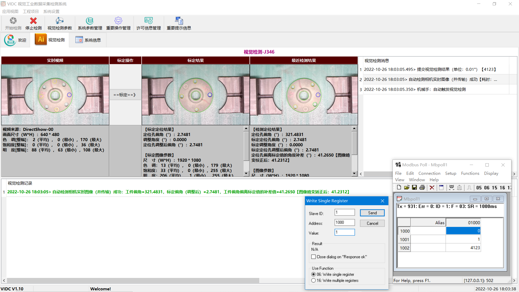This screenshot has height=292, width=519.
Task: Click the 开始检测 start detection icon
Action: (13, 21)
